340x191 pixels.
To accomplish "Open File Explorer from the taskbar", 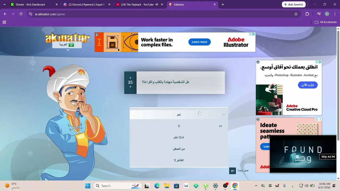I will click(x=167, y=186).
